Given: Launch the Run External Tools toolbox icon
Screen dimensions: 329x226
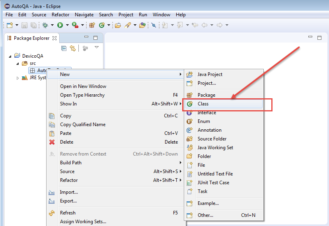Looking at the screenshot, I should pyautogui.click(x=75, y=25).
